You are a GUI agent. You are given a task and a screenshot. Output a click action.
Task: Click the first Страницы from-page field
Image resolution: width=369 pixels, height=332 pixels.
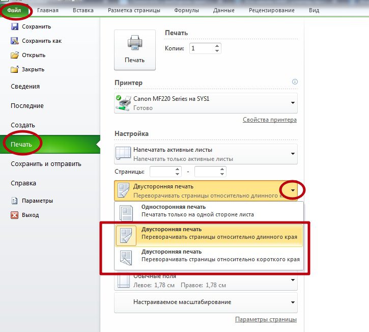pos(162,171)
